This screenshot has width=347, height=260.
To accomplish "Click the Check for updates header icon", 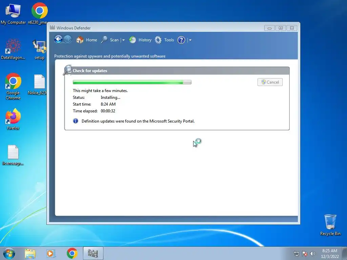I will click(x=67, y=70).
